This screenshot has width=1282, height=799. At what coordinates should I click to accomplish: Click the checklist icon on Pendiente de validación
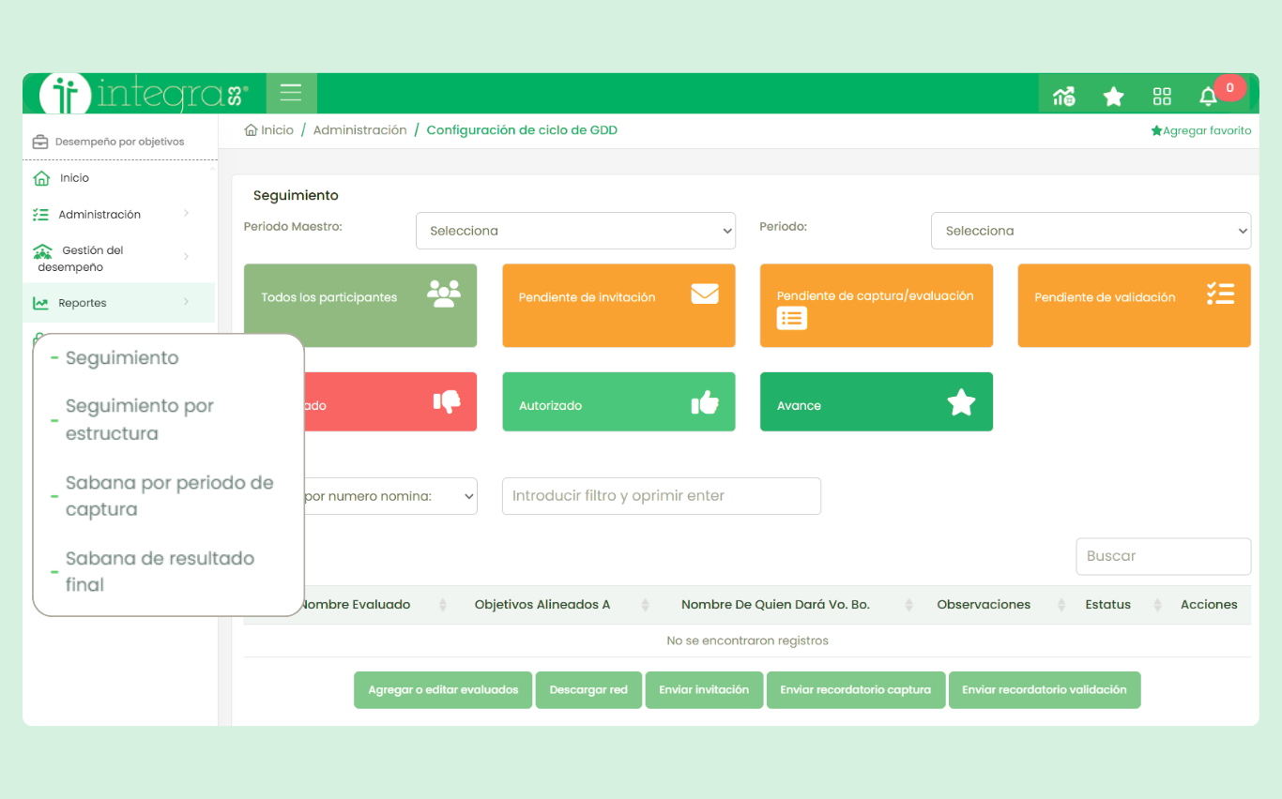point(1220,294)
